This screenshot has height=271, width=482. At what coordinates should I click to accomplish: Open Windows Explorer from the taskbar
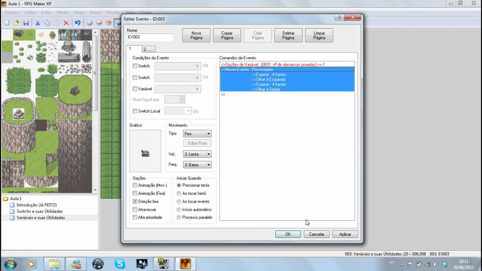54,263
